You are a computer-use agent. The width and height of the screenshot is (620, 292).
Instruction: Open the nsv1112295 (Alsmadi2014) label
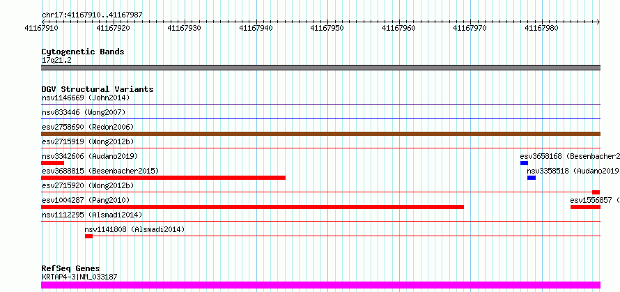tap(92, 215)
